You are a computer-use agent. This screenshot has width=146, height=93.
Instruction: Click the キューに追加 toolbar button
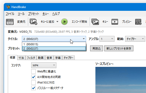tap(47, 22)
